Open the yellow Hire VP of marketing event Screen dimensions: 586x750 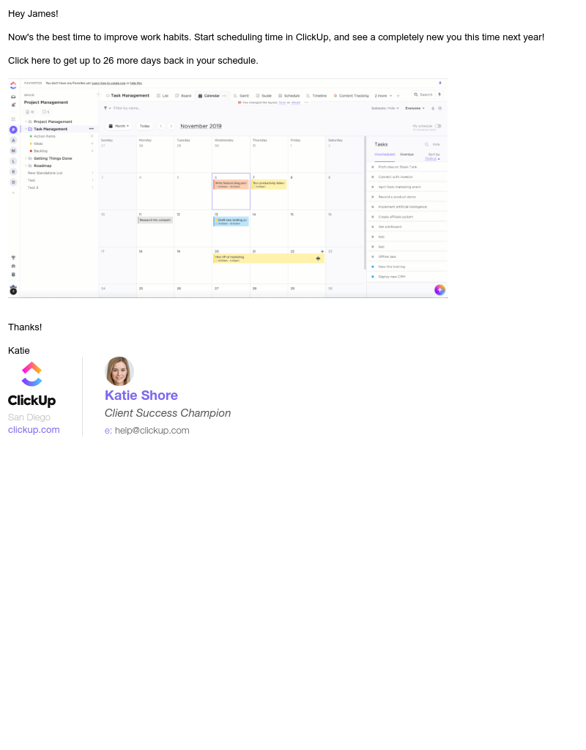(268, 259)
